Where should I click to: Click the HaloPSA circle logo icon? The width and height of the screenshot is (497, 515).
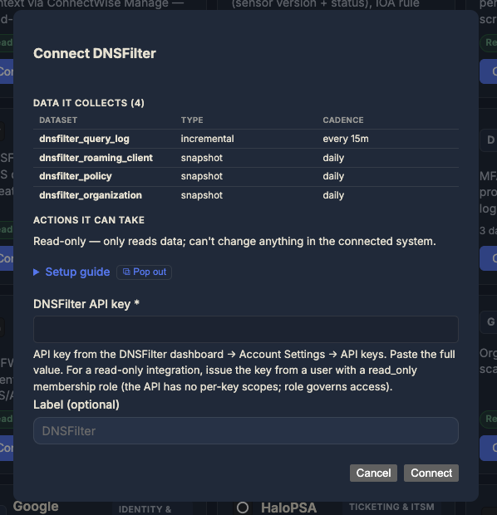[x=243, y=508]
